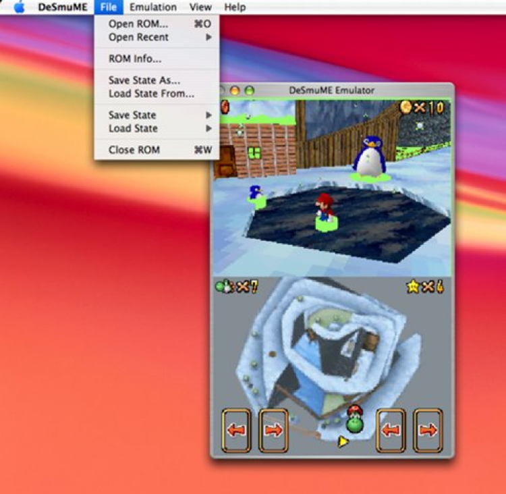Open the Help menu
The width and height of the screenshot is (506, 494).
click(x=235, y=7)
